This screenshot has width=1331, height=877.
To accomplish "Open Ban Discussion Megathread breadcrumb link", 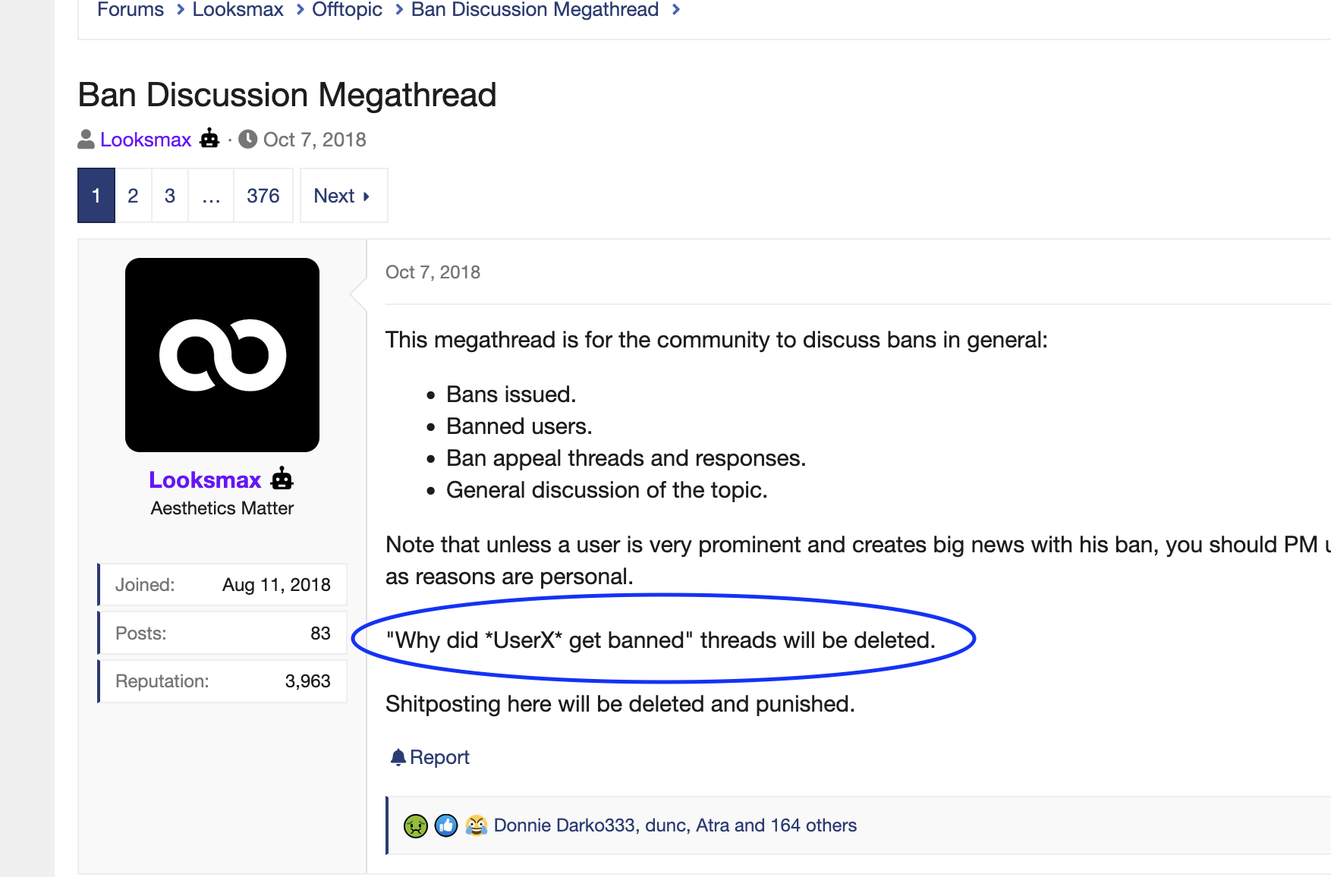I will point(534,10).
